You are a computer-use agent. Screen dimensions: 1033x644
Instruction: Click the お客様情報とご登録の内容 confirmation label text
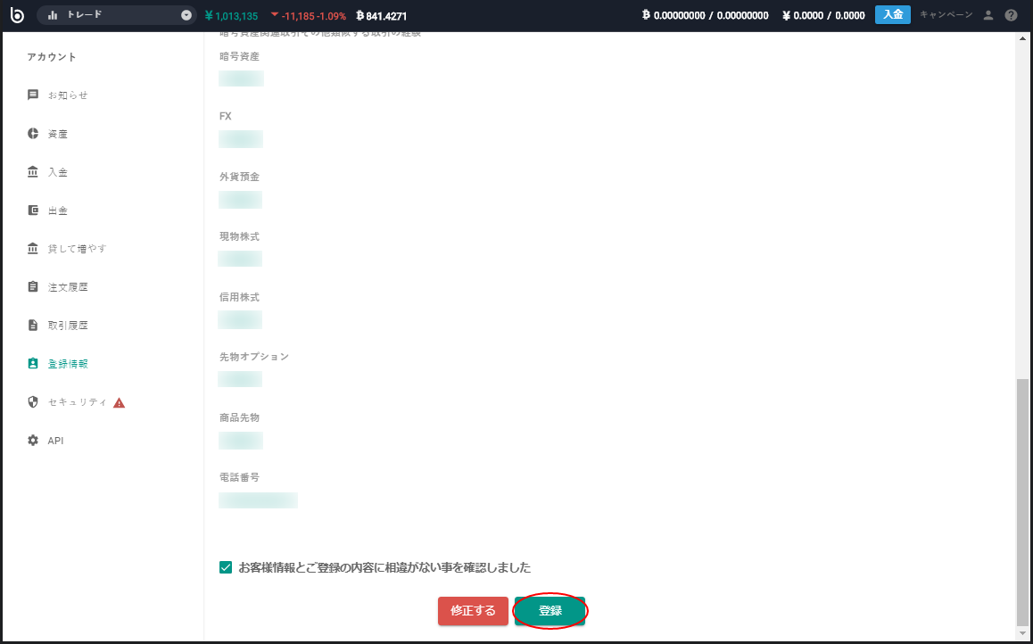(x=384, y=567)
